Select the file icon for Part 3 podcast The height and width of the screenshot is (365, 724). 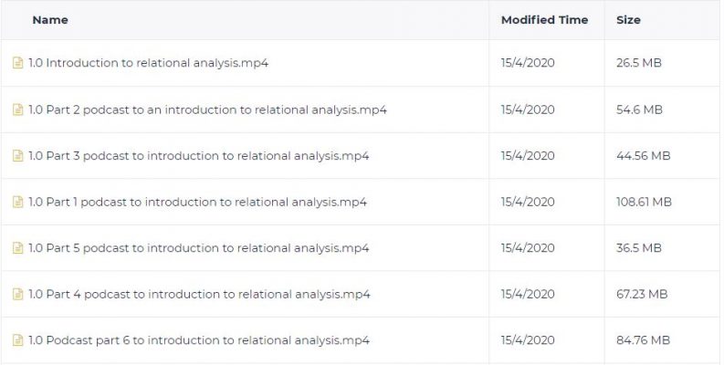(17, 156)
